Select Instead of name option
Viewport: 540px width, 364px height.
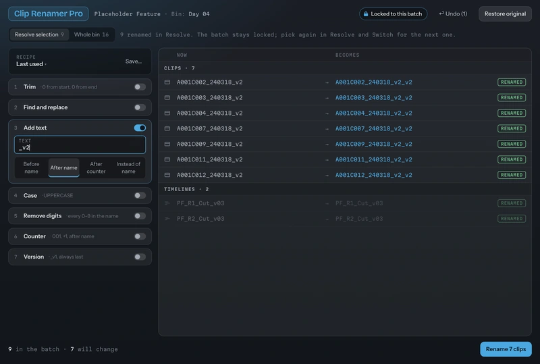coord(128,168)
